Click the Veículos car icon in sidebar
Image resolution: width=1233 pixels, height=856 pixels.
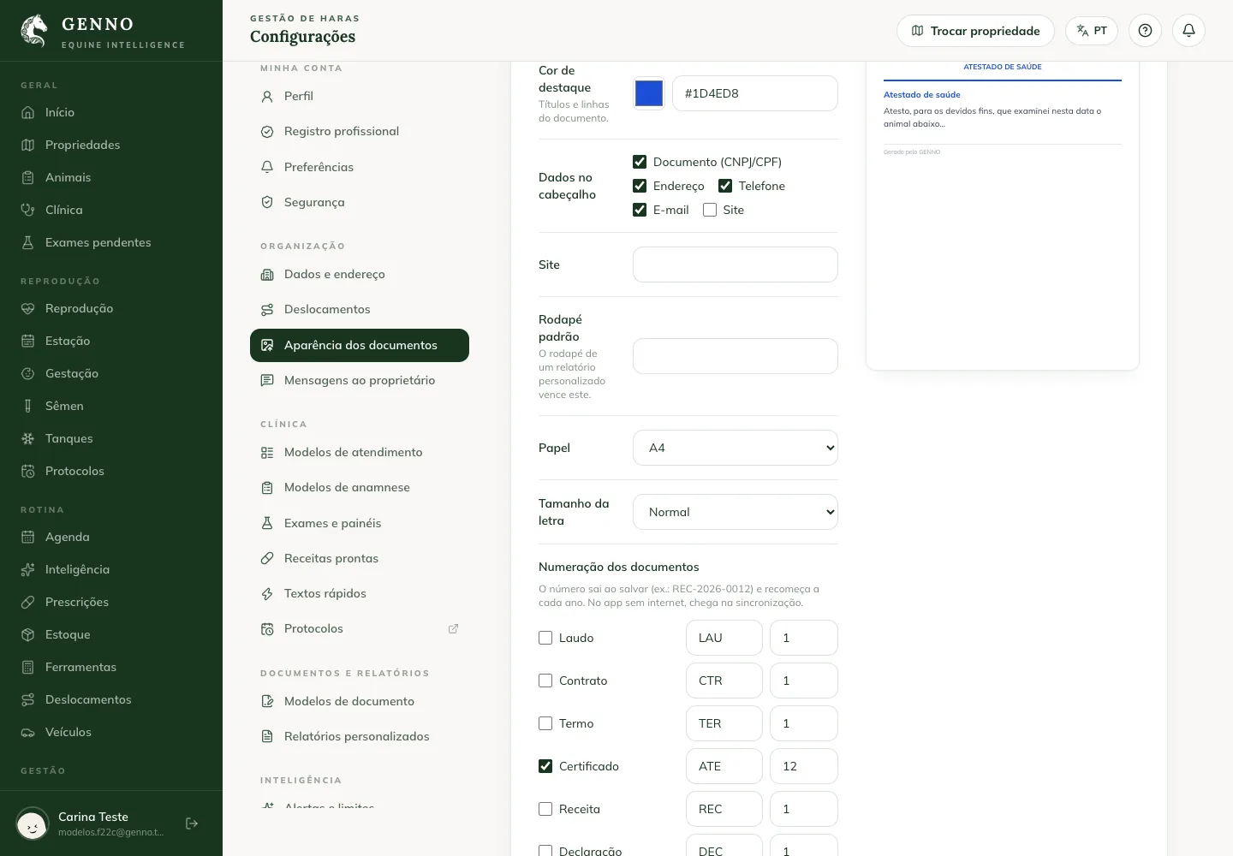[27, 732]
